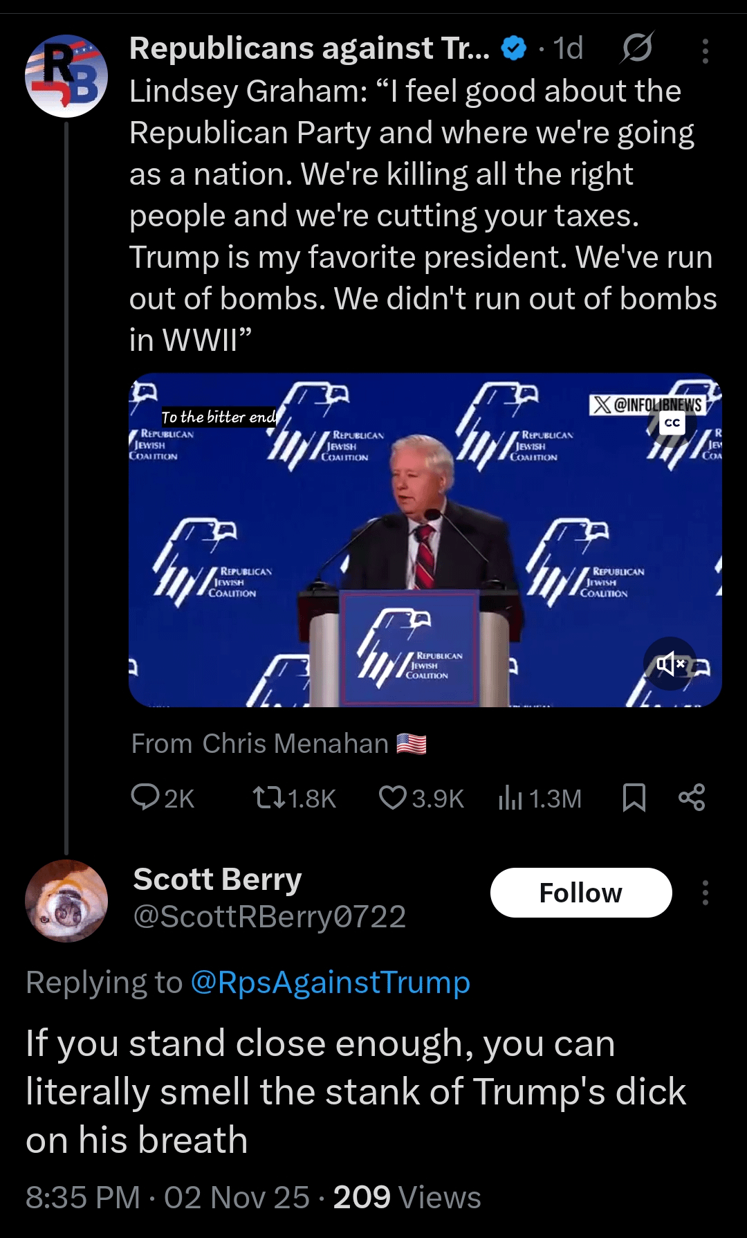Open the reply comments icon showing 2K
747x1238 pixels.
[x=145, y=797]
